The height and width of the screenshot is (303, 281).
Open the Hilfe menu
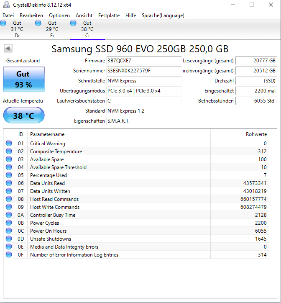tap(131, 15)
